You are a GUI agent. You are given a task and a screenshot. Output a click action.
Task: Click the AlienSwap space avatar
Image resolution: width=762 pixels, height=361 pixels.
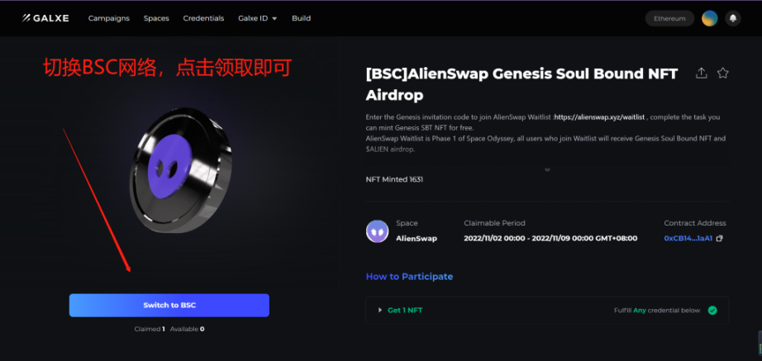click(377, 231)
